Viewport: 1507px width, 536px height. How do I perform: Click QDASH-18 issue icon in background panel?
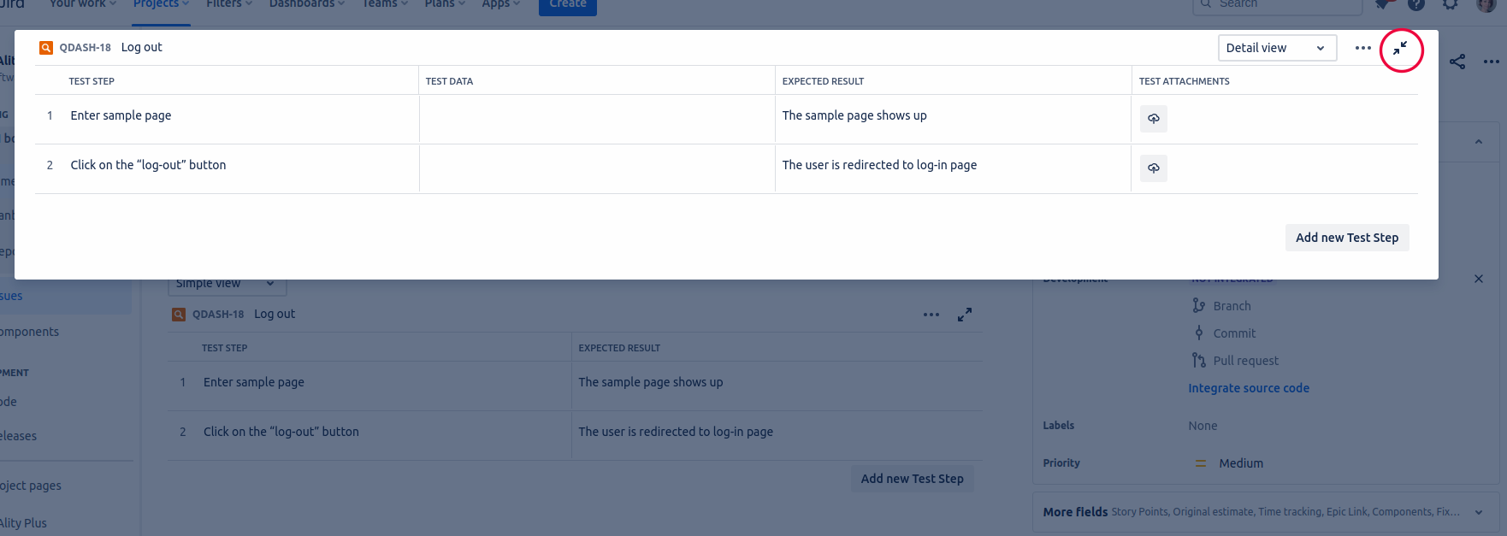179,315
